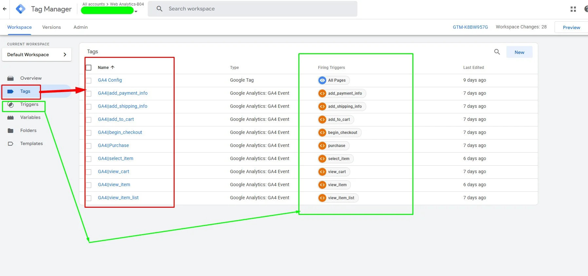Open Variables in the sidebar

30,117
